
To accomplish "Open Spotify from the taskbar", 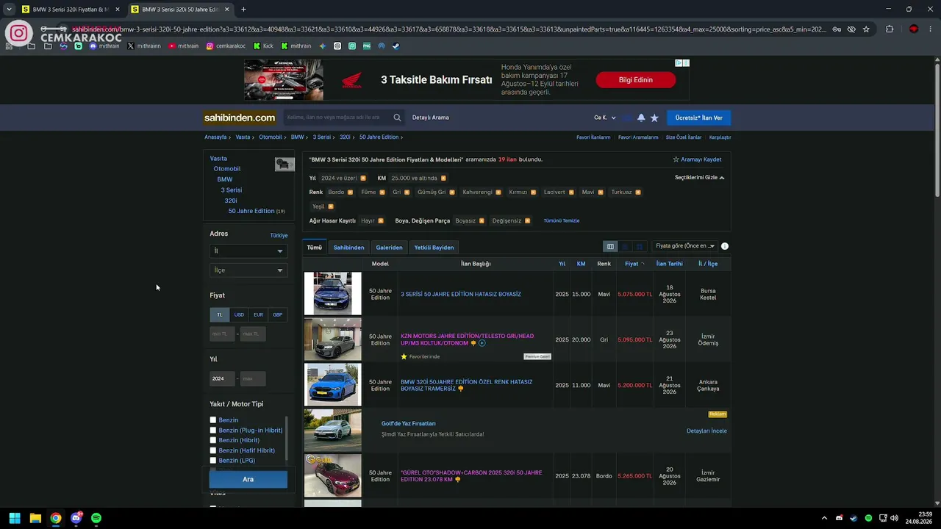I will coord(96,518).
